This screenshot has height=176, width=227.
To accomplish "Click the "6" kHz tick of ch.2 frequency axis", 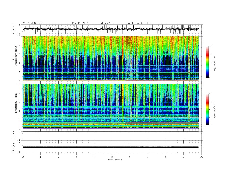I will 20,102.
